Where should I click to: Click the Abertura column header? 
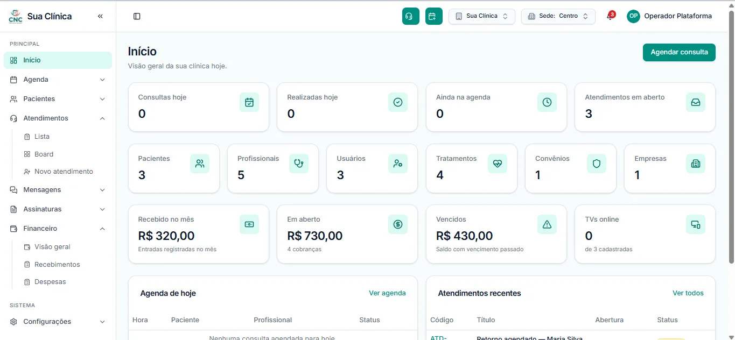pyautogui.click(x=610, y=320)
